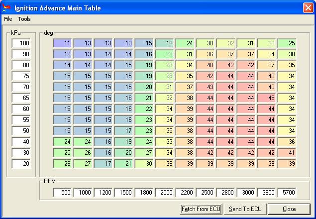The width and height of the screenshot is (316, 219).
Task: Select the cell at 100 kPa, 3000 RPM
Action: coord(246,43)
